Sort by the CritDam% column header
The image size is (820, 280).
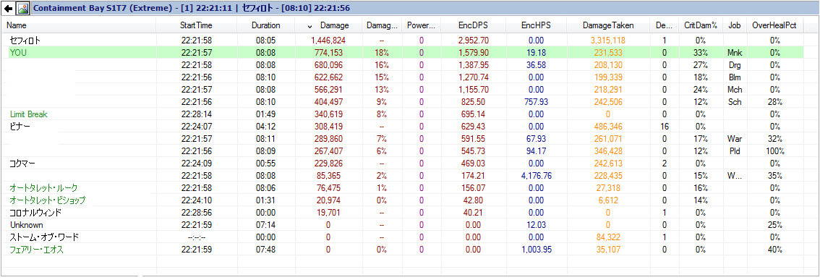(x=700, y=25)
